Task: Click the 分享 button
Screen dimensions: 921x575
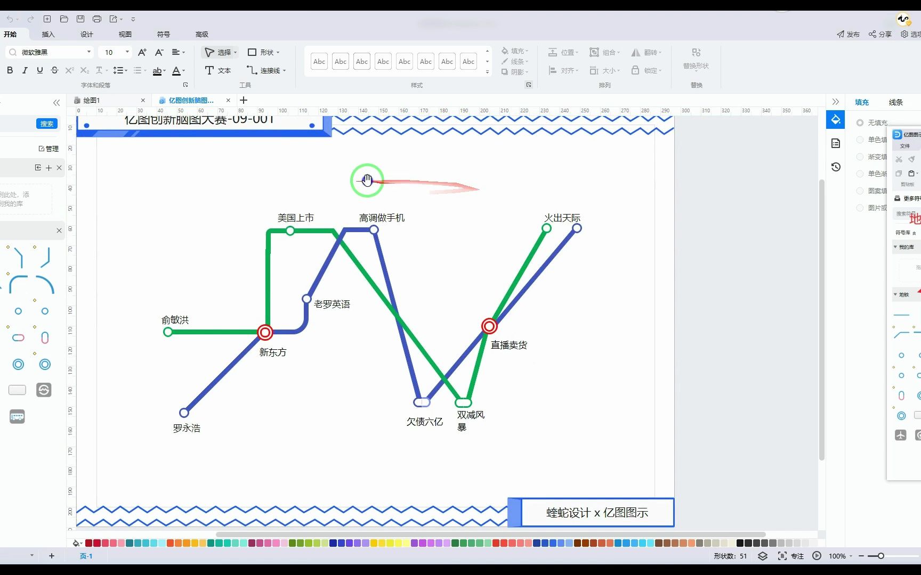Action: coord(880,34)
